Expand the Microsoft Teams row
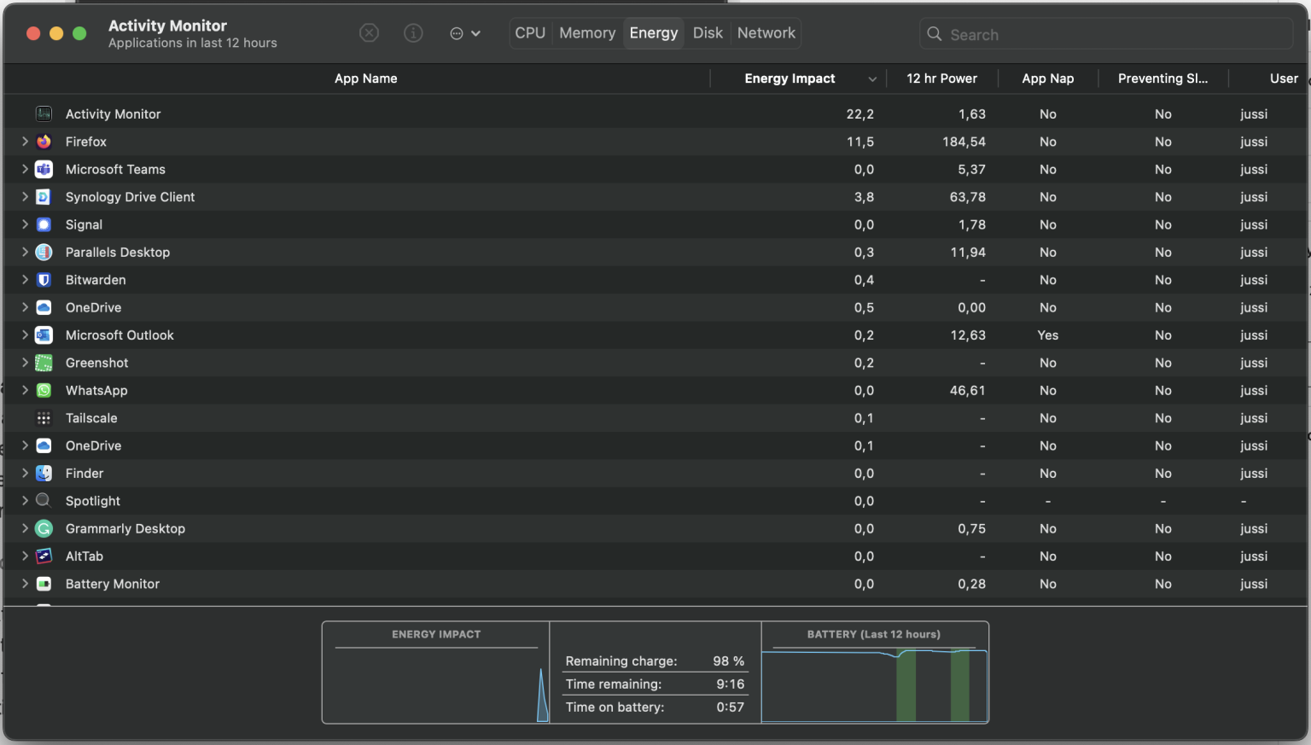The width and height of the screenshot is (1311, 745). click(25, 169)
